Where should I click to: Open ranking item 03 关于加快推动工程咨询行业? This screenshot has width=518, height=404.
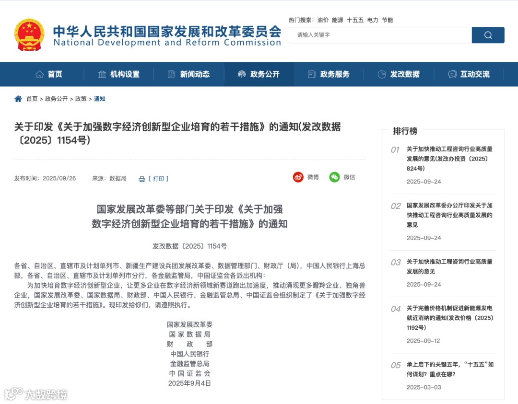pos(449,266)
